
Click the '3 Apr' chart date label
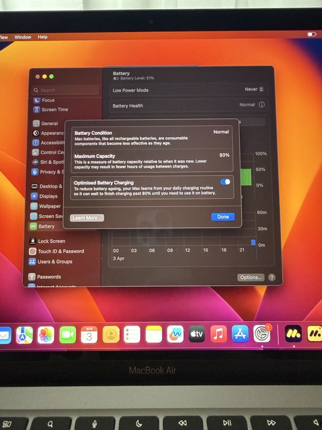pyautogui.click(x=119, y=259)
